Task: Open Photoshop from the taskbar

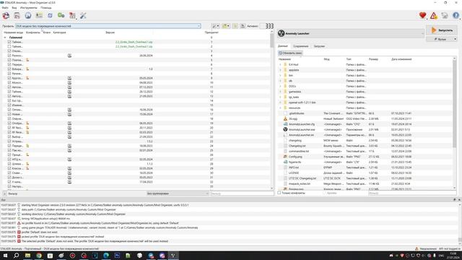Action: (117, 256)
